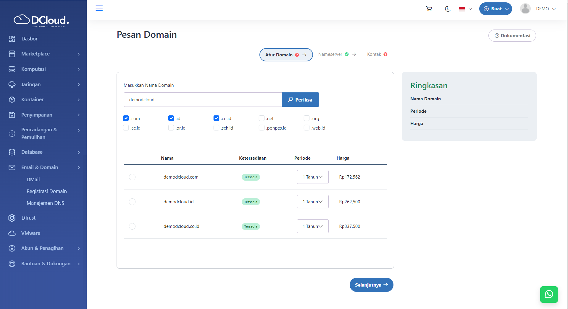The width and height of the screenshot is (568, 309).
Task: Open the Kontak step tab
Action: (x=374, y=54)
